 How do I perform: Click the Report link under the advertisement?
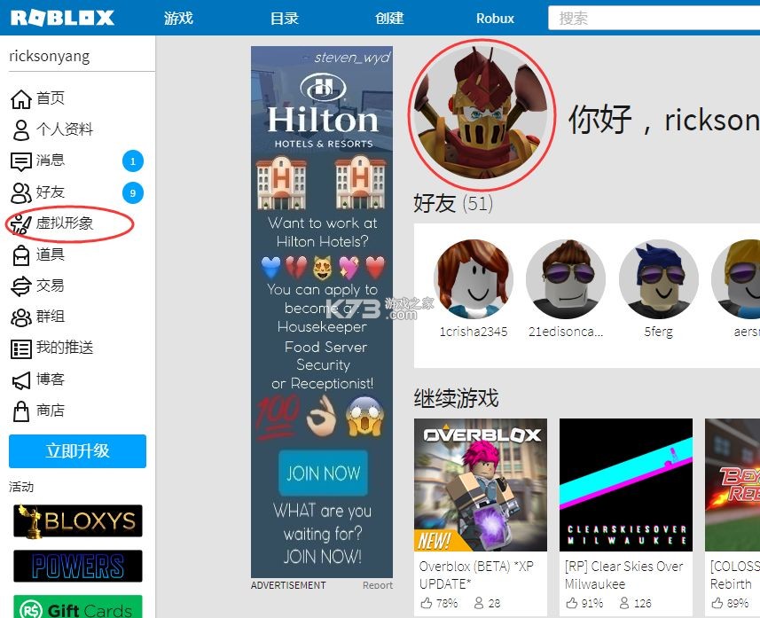[377, 585]
